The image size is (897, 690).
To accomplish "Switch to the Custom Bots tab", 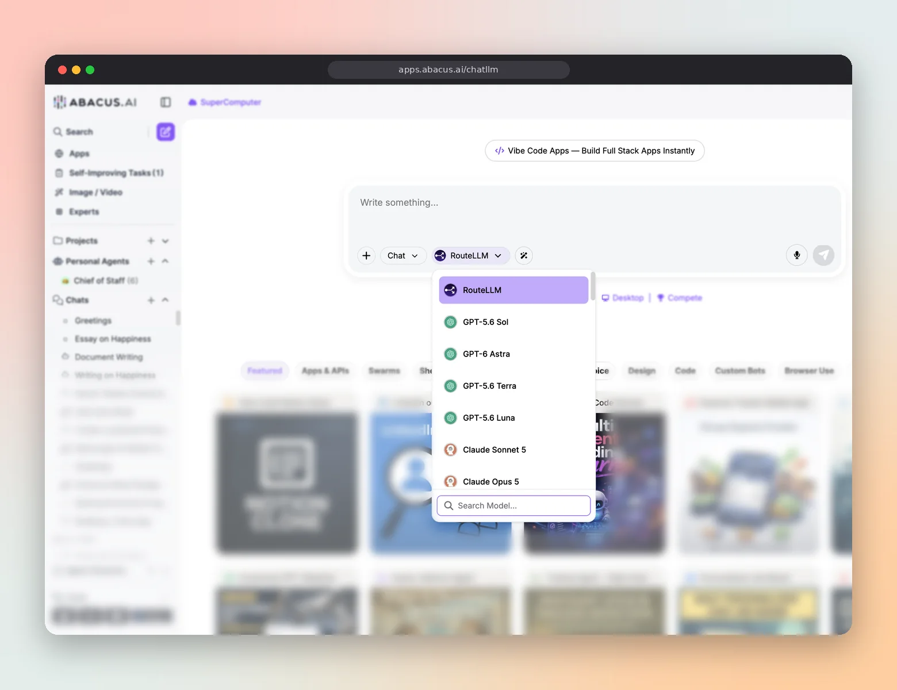I will [740, 371].
